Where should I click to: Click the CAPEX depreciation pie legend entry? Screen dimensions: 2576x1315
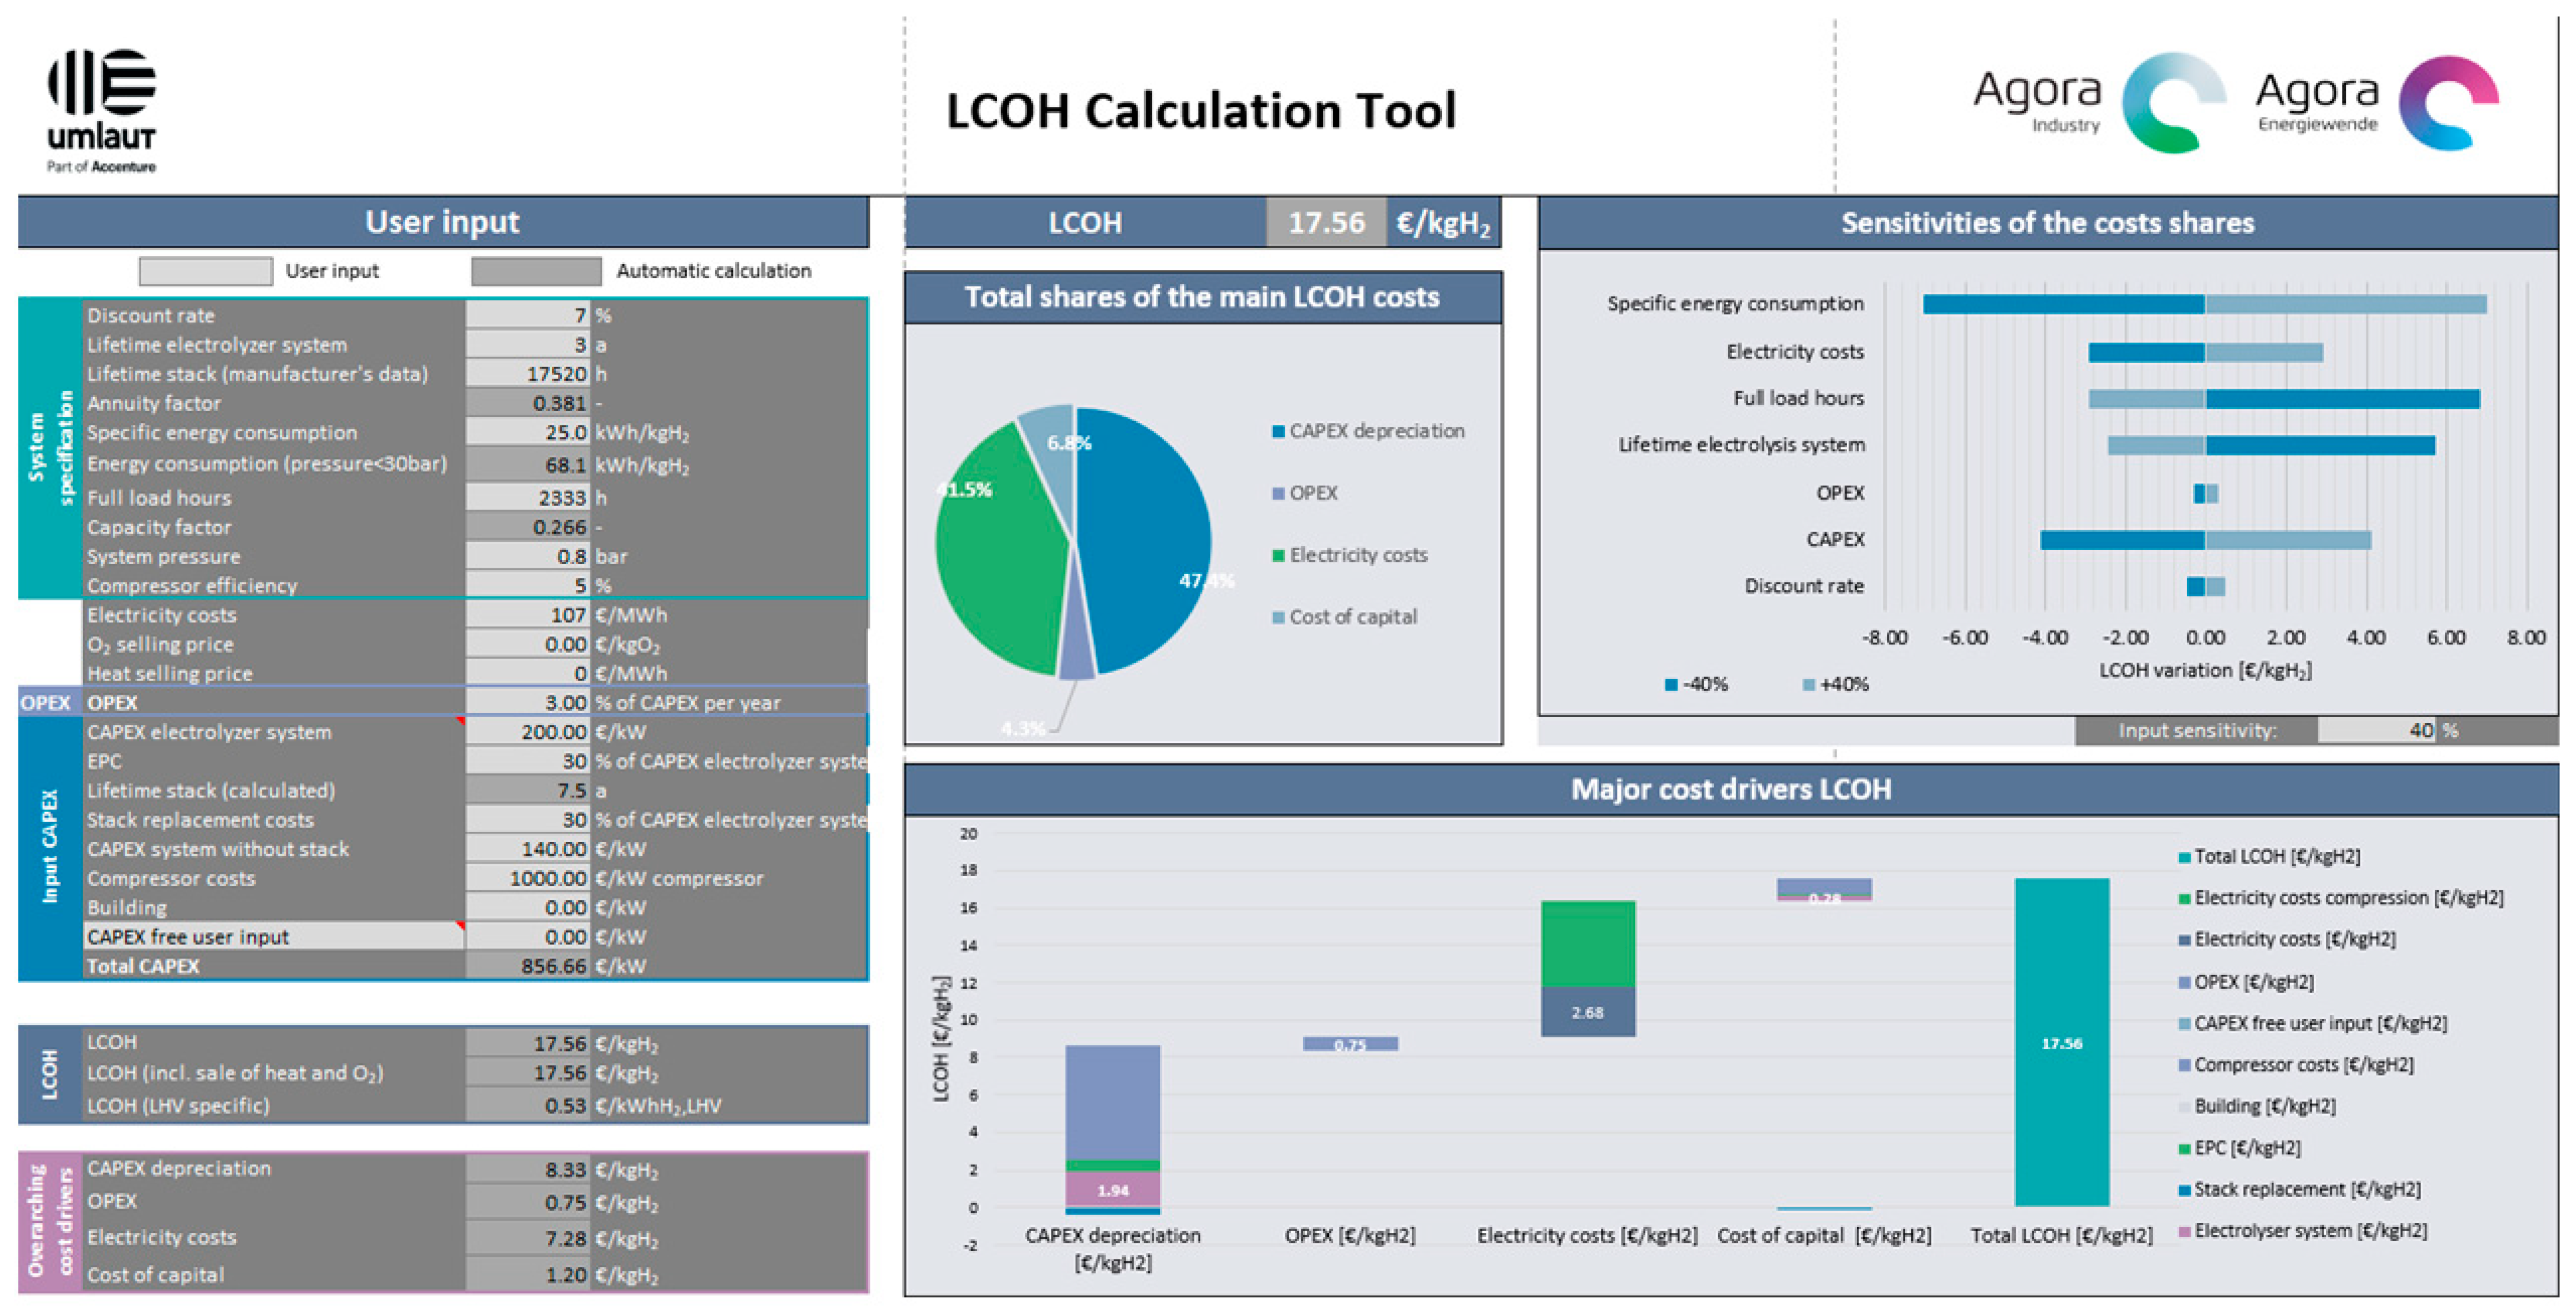(1367, 431)
